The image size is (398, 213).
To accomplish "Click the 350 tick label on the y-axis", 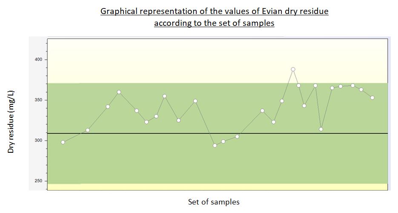I will click(38, 100).
